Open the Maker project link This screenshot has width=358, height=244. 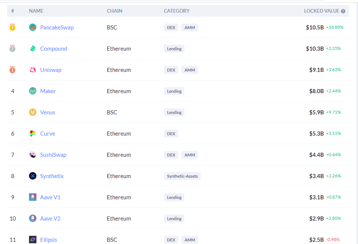click(x=48, y=91)
